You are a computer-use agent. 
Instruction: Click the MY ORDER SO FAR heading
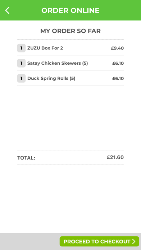click(x=70, y=31)
